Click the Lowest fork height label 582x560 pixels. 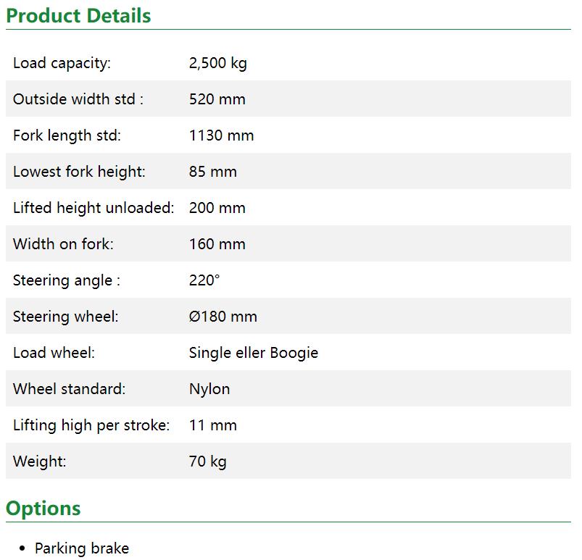[x=79, y=172]
